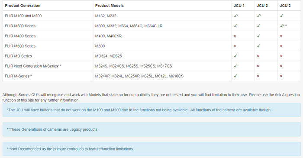Select the FLIR MD Series cell
Screen dimensions: 303x158
(48, 56)
